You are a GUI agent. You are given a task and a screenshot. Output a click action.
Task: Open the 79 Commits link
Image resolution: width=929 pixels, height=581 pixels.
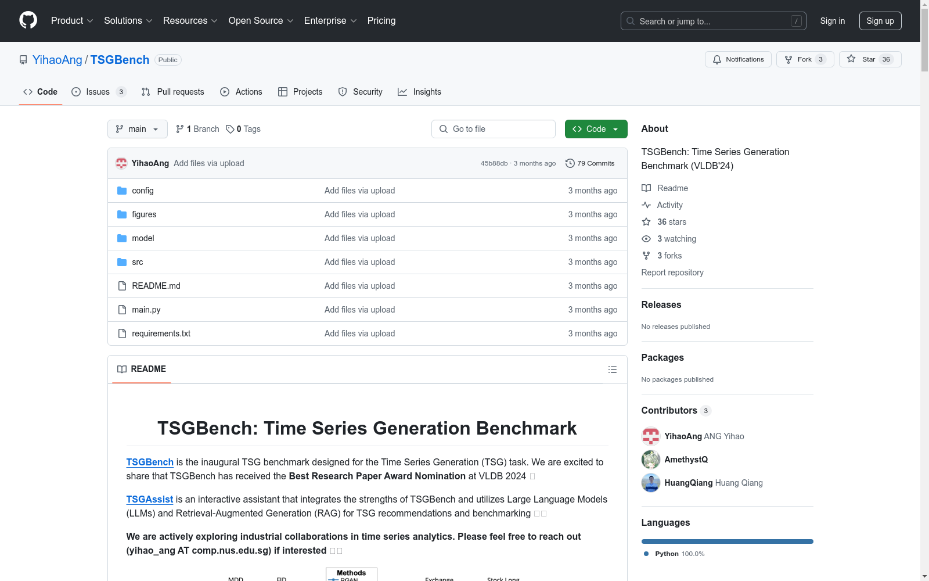[590, 163]
